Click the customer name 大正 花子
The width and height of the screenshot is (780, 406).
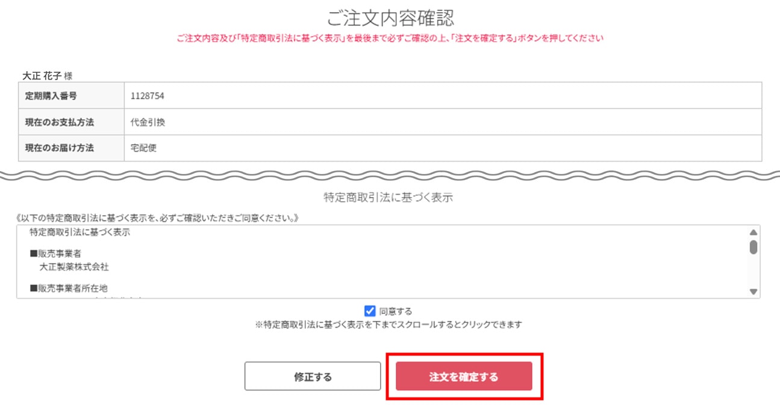[42, 76]
